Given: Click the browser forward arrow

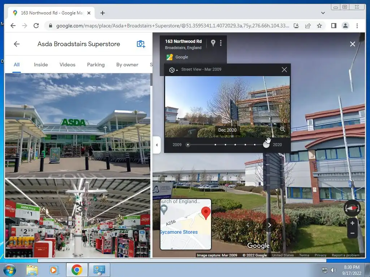Looking at the screenshot, I should click(x=25, y=26).
